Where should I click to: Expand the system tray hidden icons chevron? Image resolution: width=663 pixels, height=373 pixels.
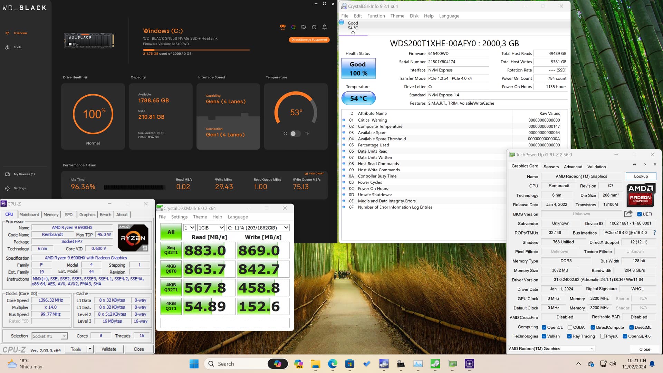(578, 364)
